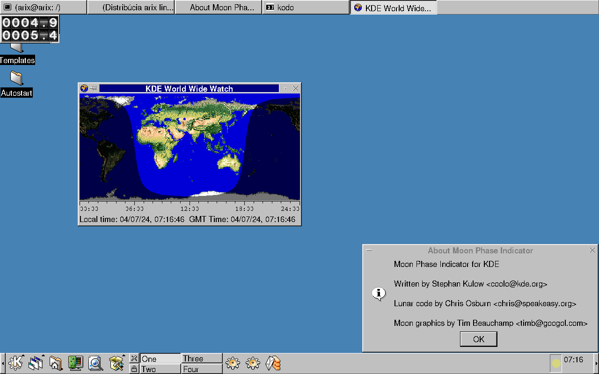
Task: Launch the KDE Control Center monitor icon
Action: point(75,363)
